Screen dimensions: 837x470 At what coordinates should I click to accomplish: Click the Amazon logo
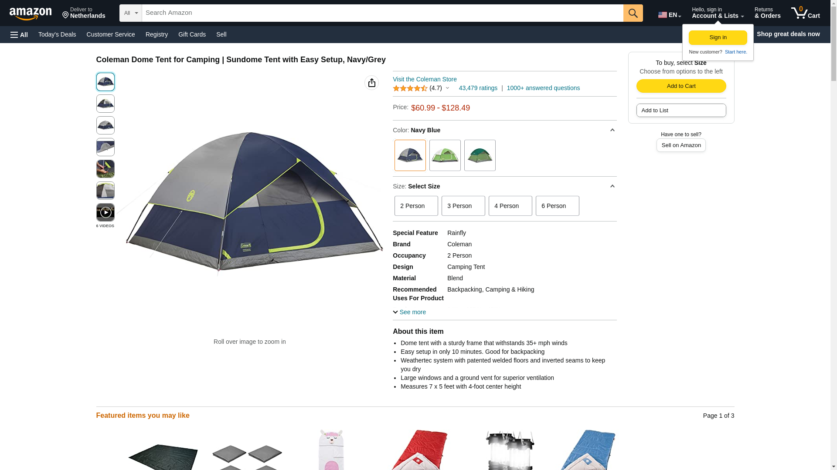coord(31,13)
